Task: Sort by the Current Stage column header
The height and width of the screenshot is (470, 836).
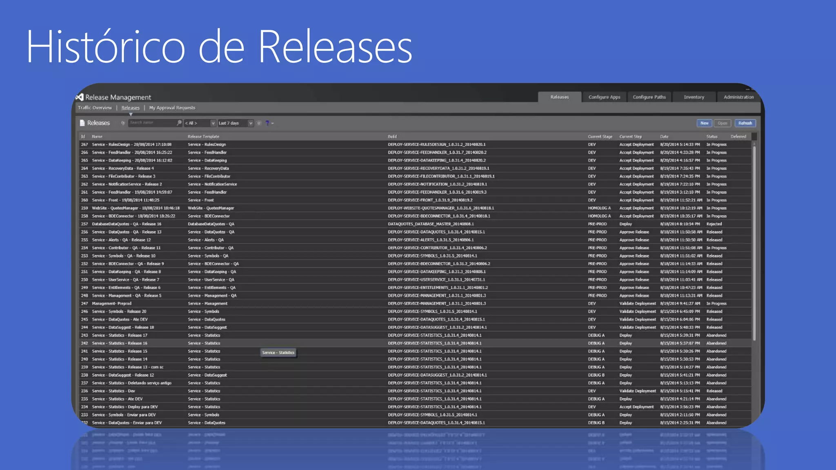Action: coord(600,137)
